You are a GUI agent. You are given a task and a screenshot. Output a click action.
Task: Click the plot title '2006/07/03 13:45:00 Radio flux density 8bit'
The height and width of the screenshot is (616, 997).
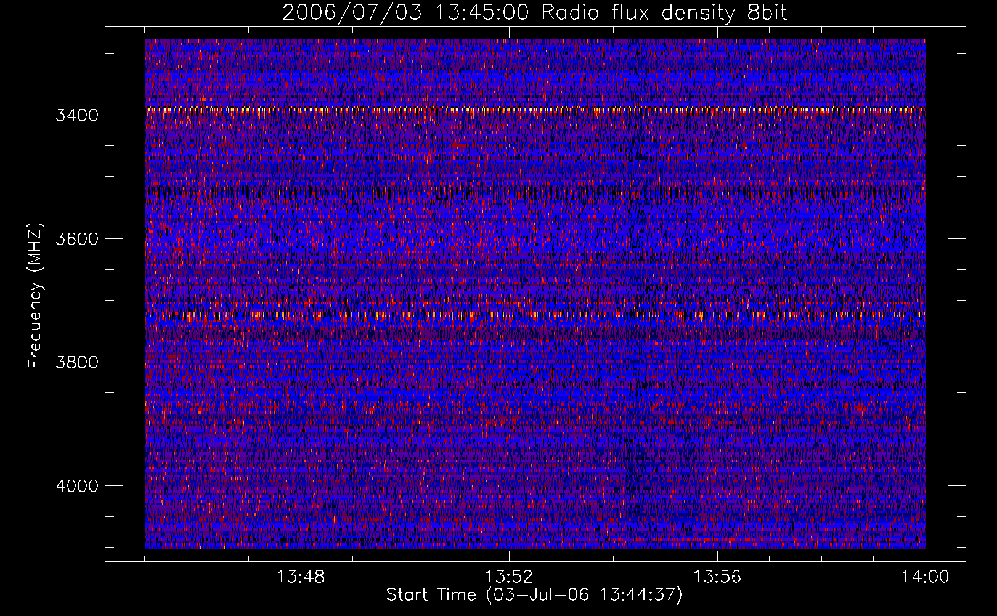click(x=534, y=13)
